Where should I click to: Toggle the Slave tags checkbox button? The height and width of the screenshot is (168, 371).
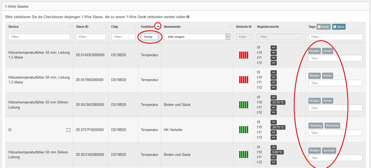pos(339,27)
